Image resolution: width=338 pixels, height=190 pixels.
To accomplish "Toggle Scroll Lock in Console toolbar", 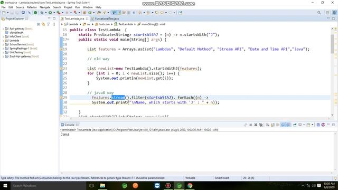I will (273, 125).
